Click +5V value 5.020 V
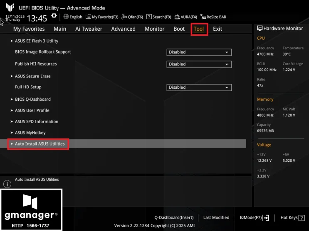 tap(289, 160)
